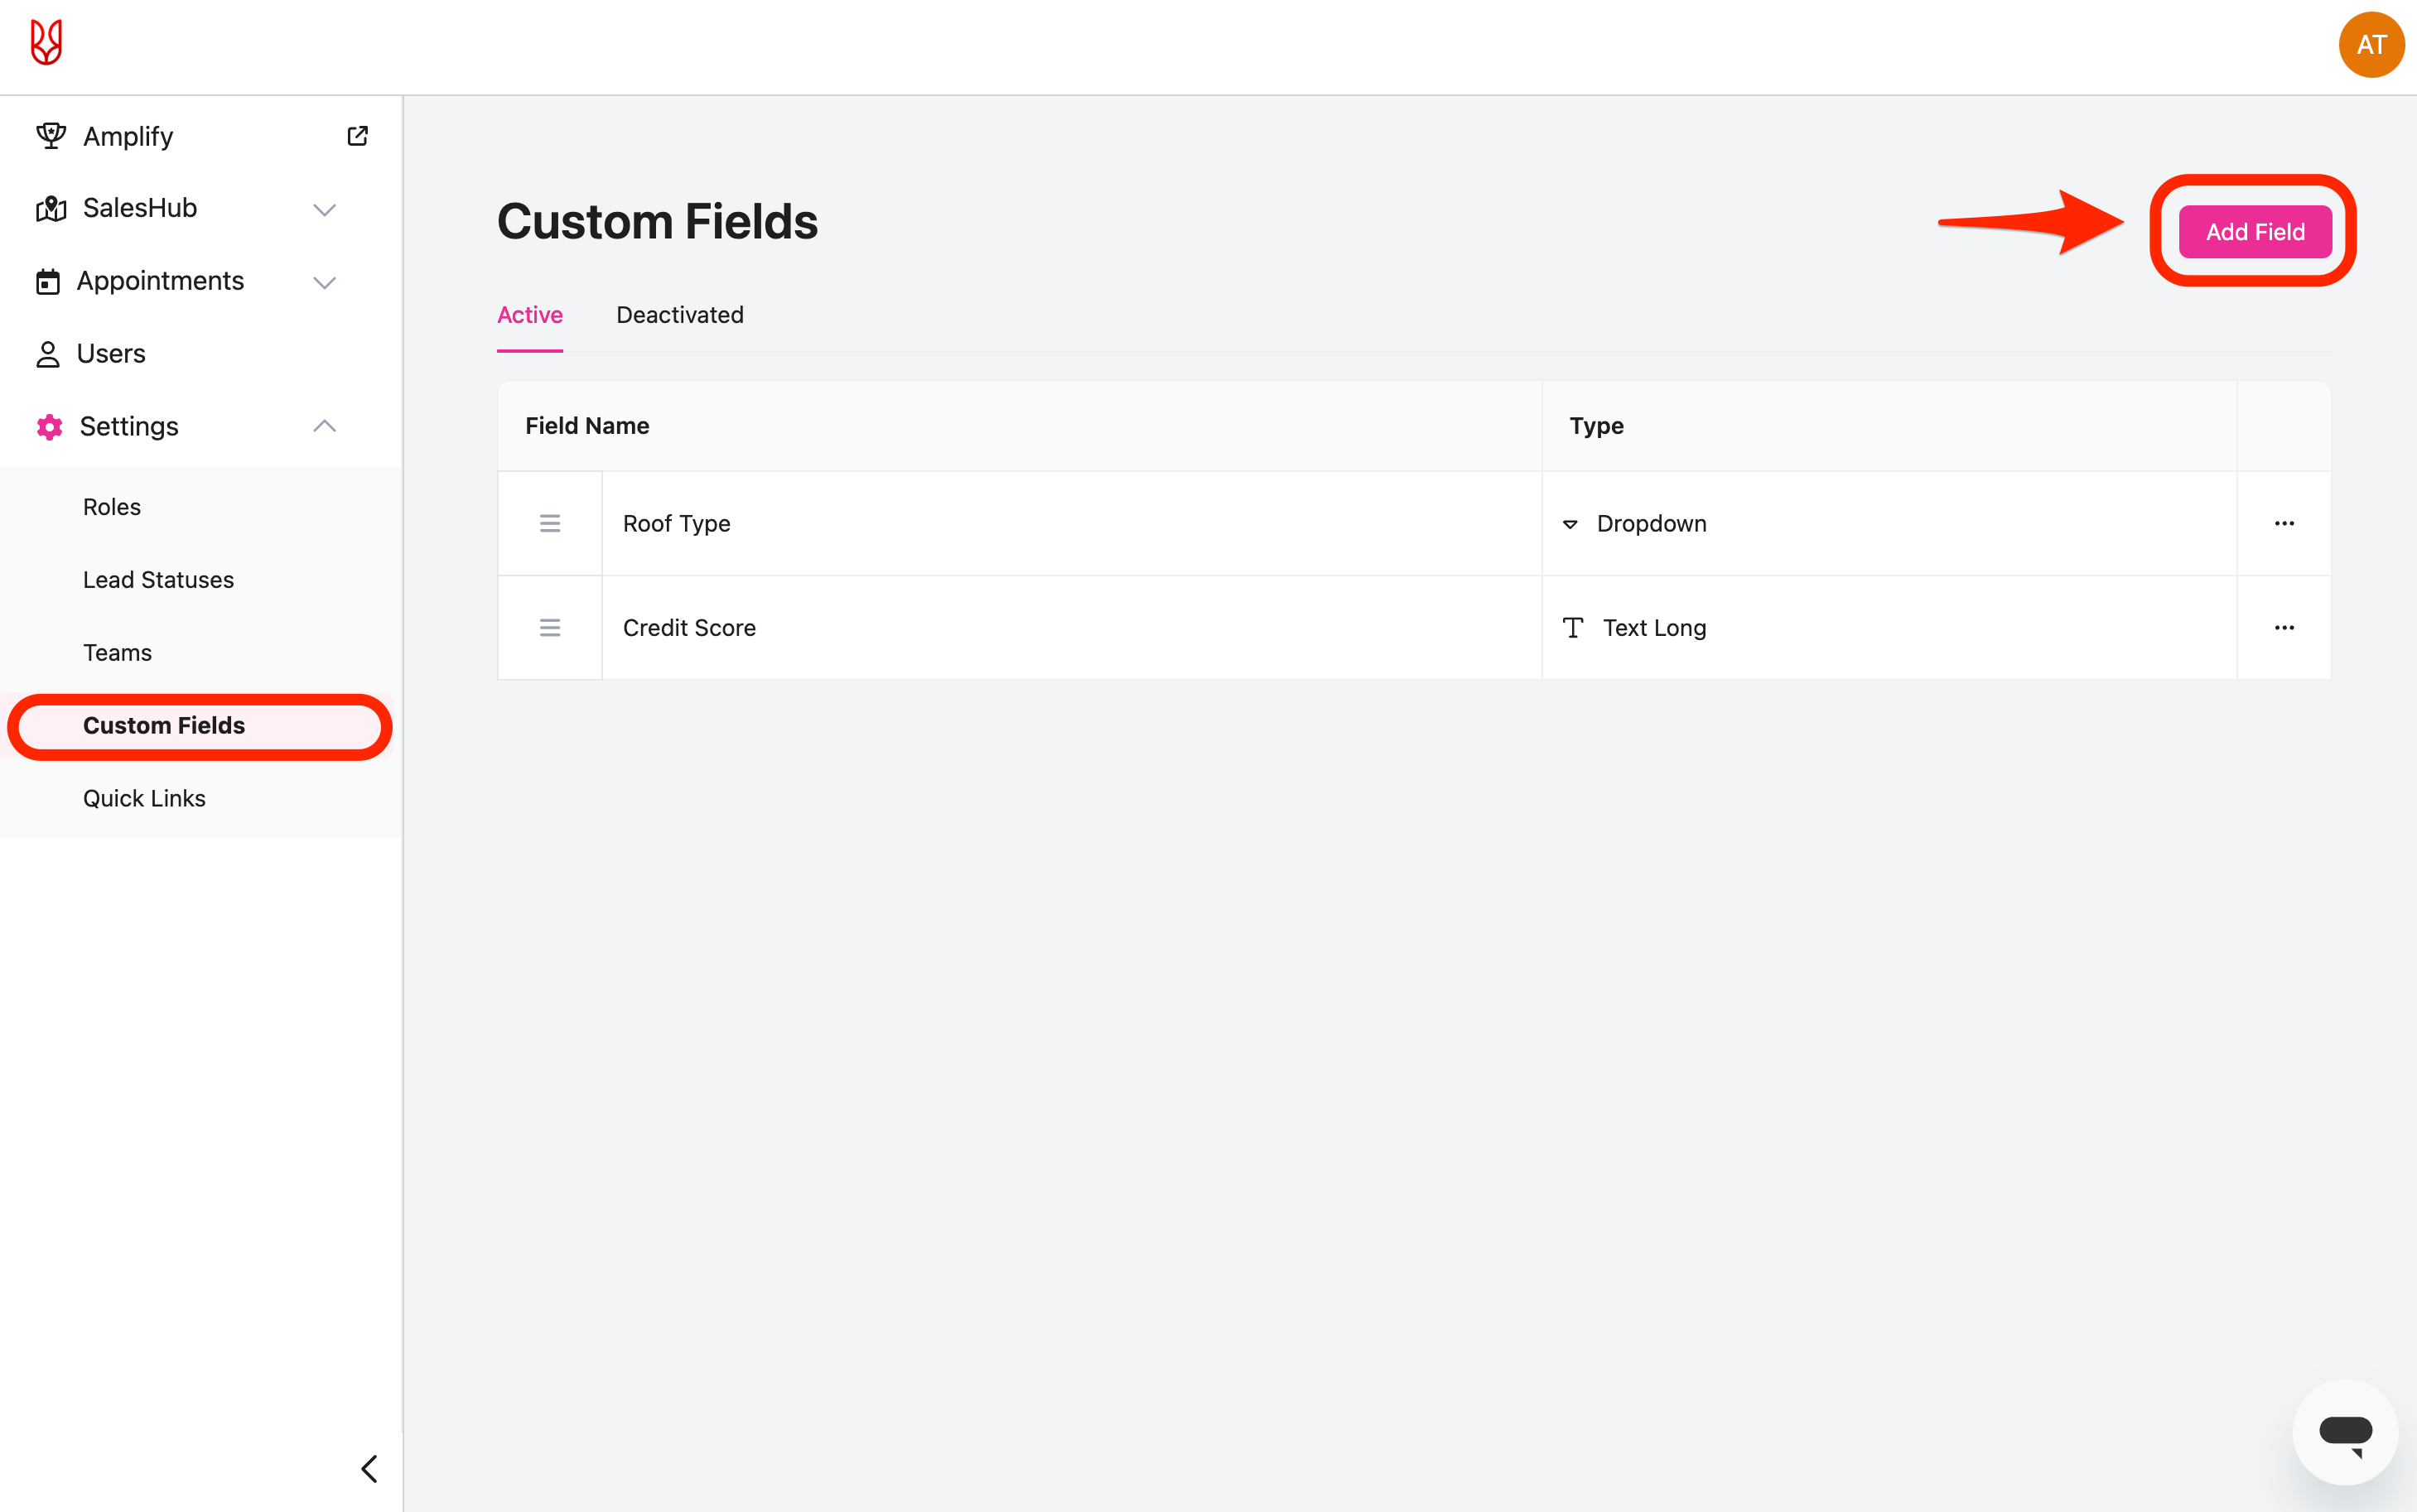
Task: Click the drag handle for Credit Score
Action: point(550,628)
